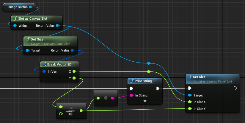245x123 pixels.
Task: Click the function icon on Get Size title
Action: point(28,39)
